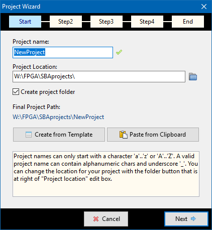Select Paste from Clipboard button
The height and width of the screenshot is (230, 212).
(153, 135)
